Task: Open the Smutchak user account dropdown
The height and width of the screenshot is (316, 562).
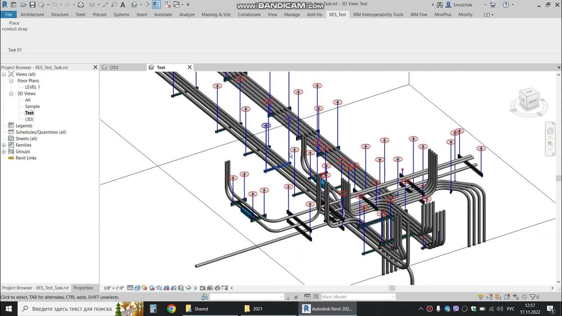Action: click(x=485, y=5)
